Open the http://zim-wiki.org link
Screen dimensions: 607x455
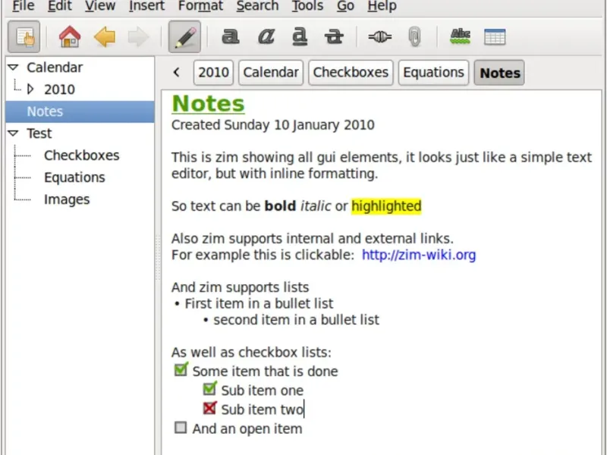tap(419, 255)
